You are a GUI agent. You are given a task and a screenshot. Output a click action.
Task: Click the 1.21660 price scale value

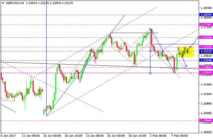coord(206,94)
